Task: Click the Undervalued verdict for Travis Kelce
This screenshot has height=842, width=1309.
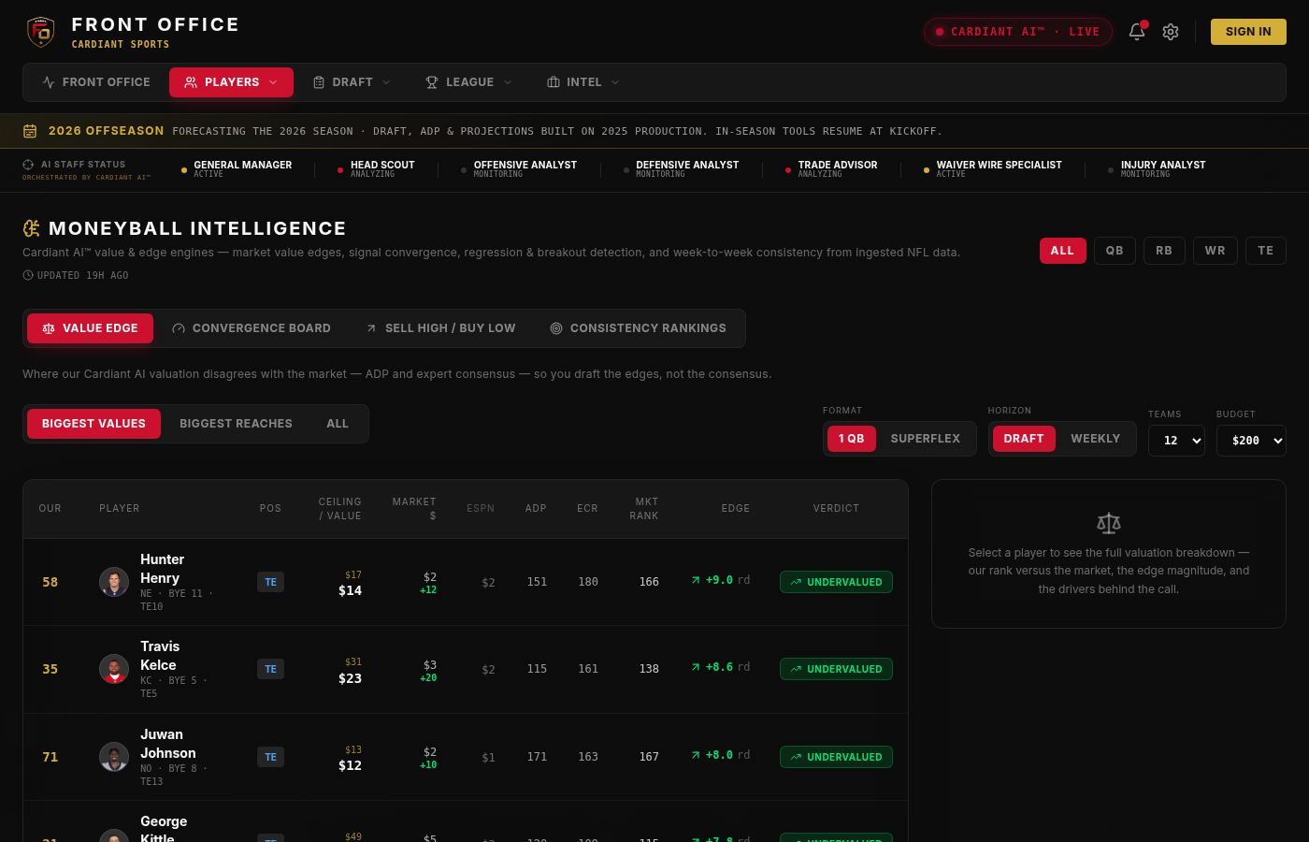Action: 836,669
